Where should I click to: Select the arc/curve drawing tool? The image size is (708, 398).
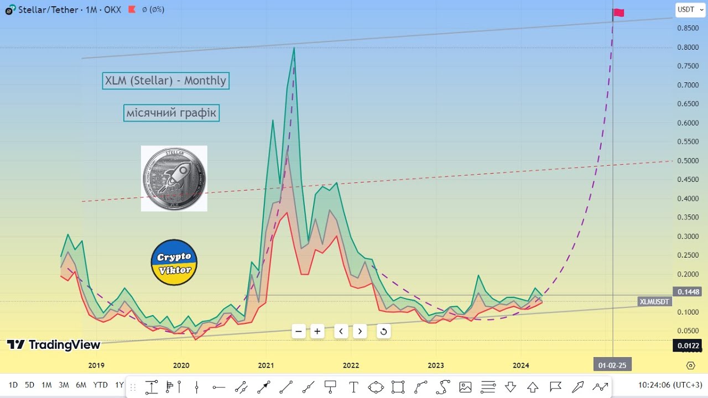421,387
